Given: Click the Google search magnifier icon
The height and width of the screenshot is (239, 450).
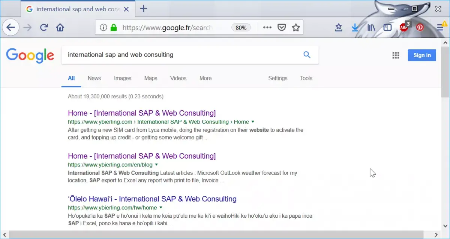Looking at the screenshot, I should coord(307,55).
